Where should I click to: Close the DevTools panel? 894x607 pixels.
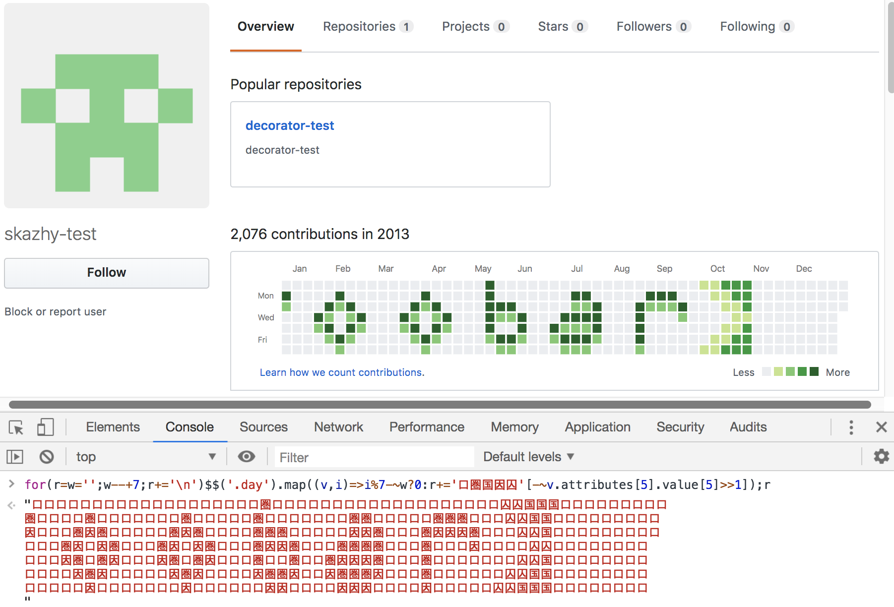pos(881,427)
